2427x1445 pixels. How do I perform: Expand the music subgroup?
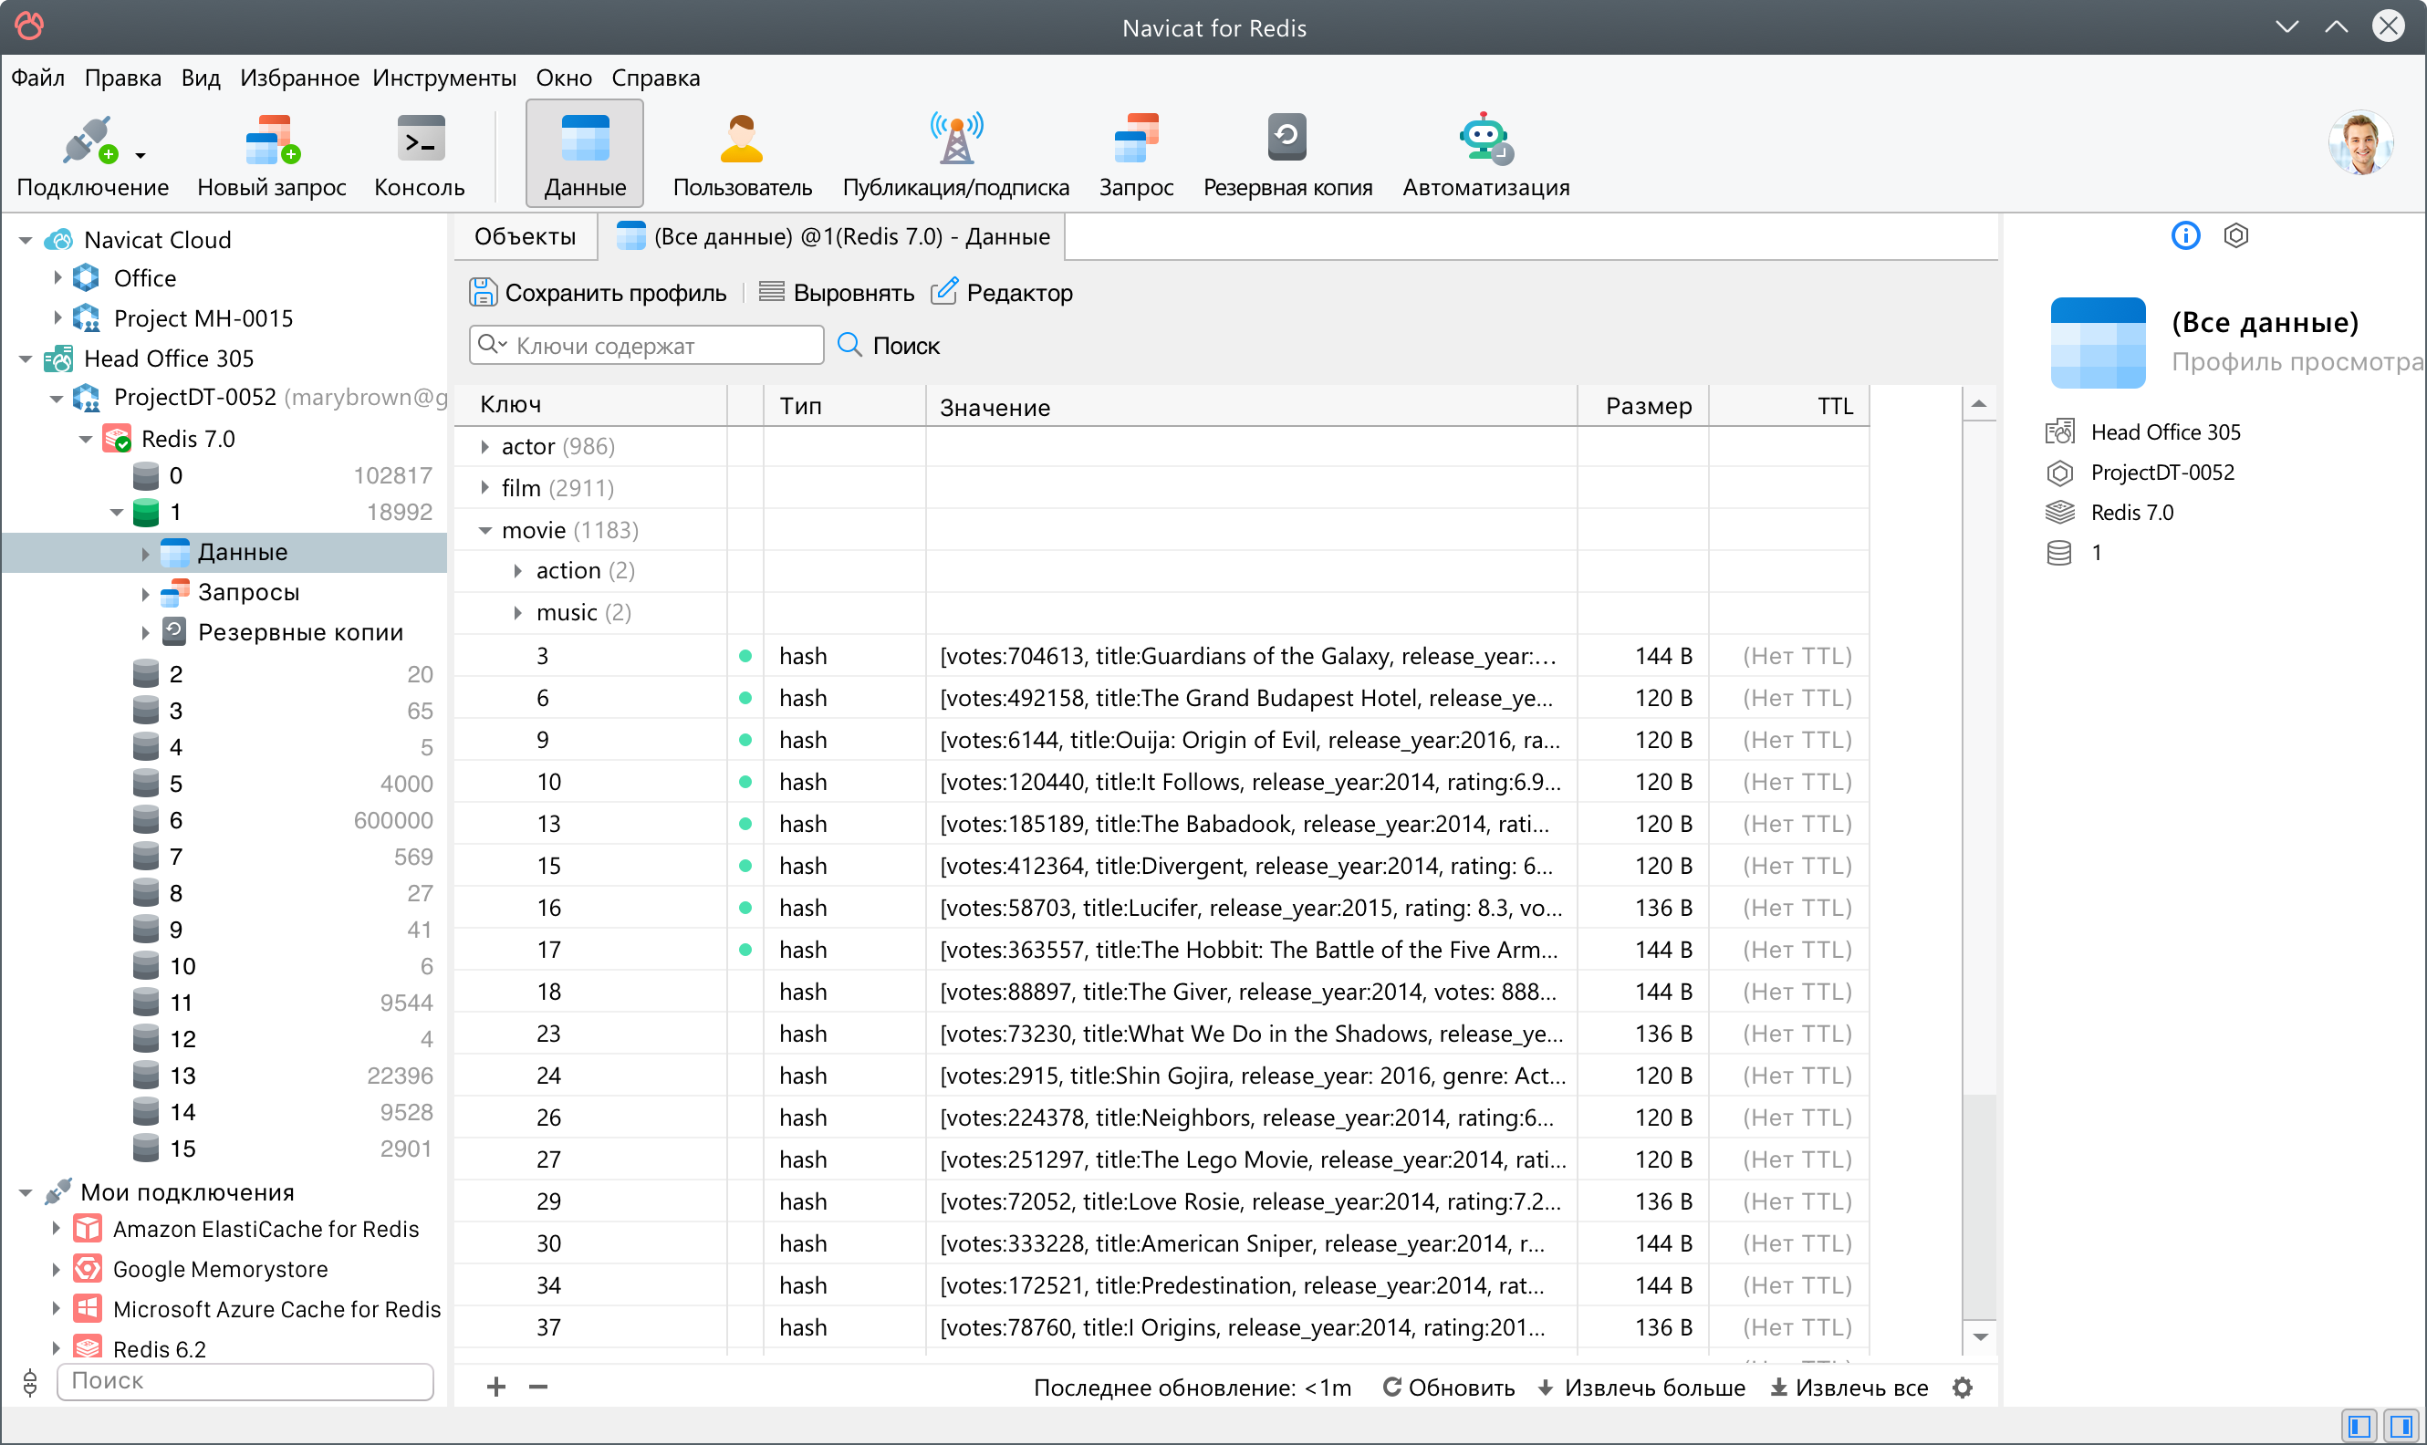518,613
